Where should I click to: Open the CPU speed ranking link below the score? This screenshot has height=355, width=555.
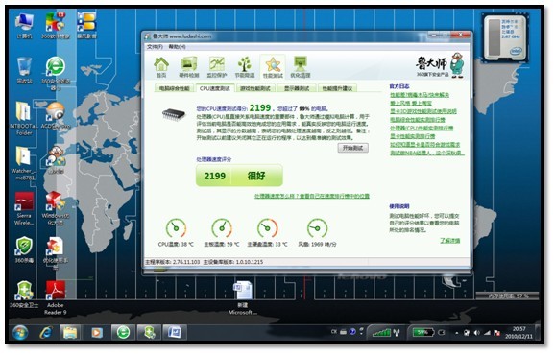[x=312, y=196]
